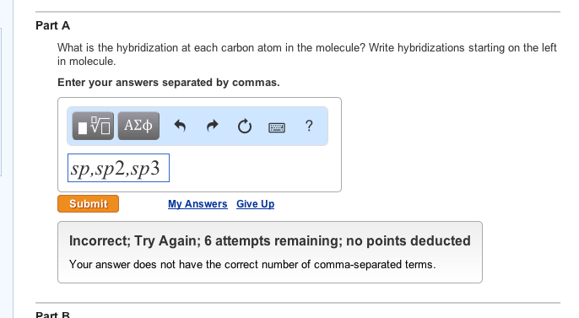This screenshot has height=318, width=579.
Task: Click the hybridization question text
Action: pos(307,54)
